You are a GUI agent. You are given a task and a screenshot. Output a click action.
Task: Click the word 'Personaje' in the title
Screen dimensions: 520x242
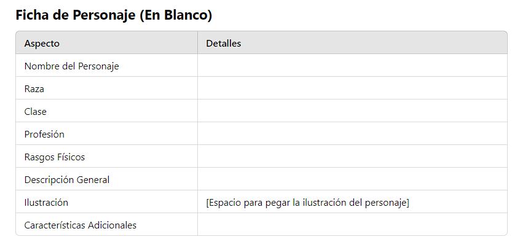coord(104,16)
